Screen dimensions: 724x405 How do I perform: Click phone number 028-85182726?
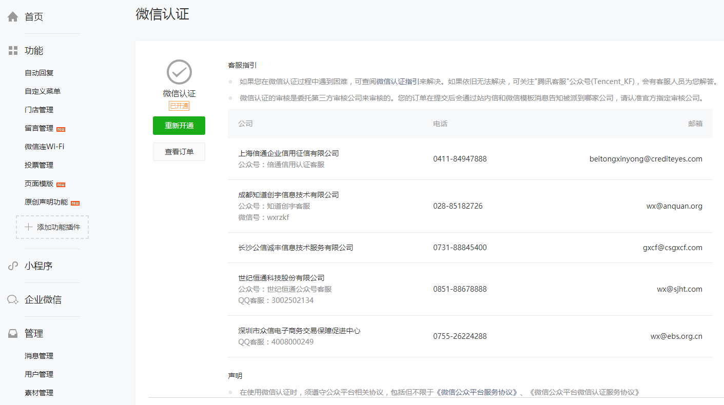click(x=458, y=206)
